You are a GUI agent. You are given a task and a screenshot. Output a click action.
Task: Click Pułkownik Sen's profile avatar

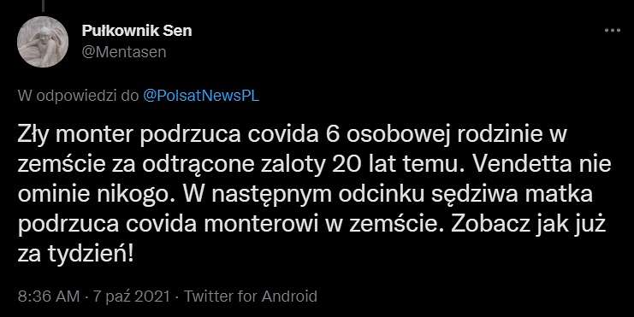click(43, 42)
